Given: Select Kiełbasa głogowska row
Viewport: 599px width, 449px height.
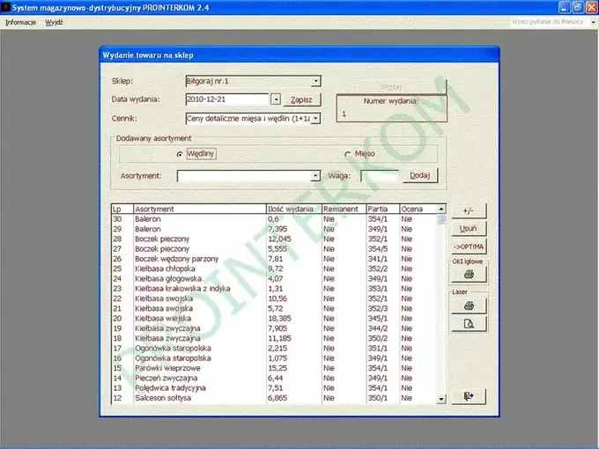Looking at the screenshot, I should (274, 279).
